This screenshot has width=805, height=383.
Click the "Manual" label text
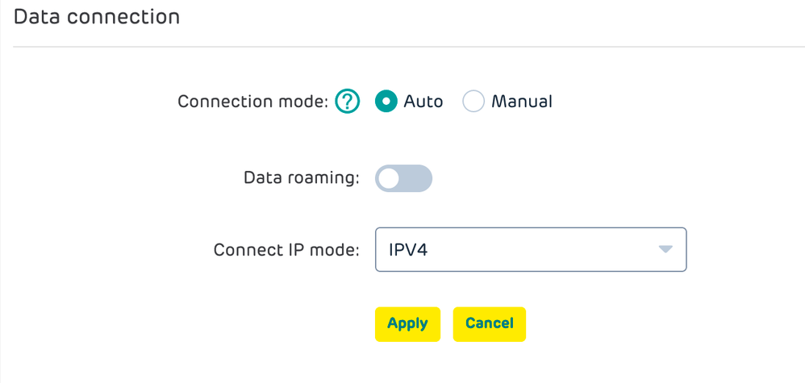[x=522, y=102]
